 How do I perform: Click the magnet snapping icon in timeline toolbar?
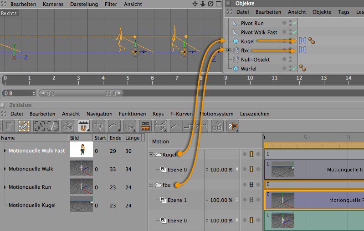pos(83,126)
